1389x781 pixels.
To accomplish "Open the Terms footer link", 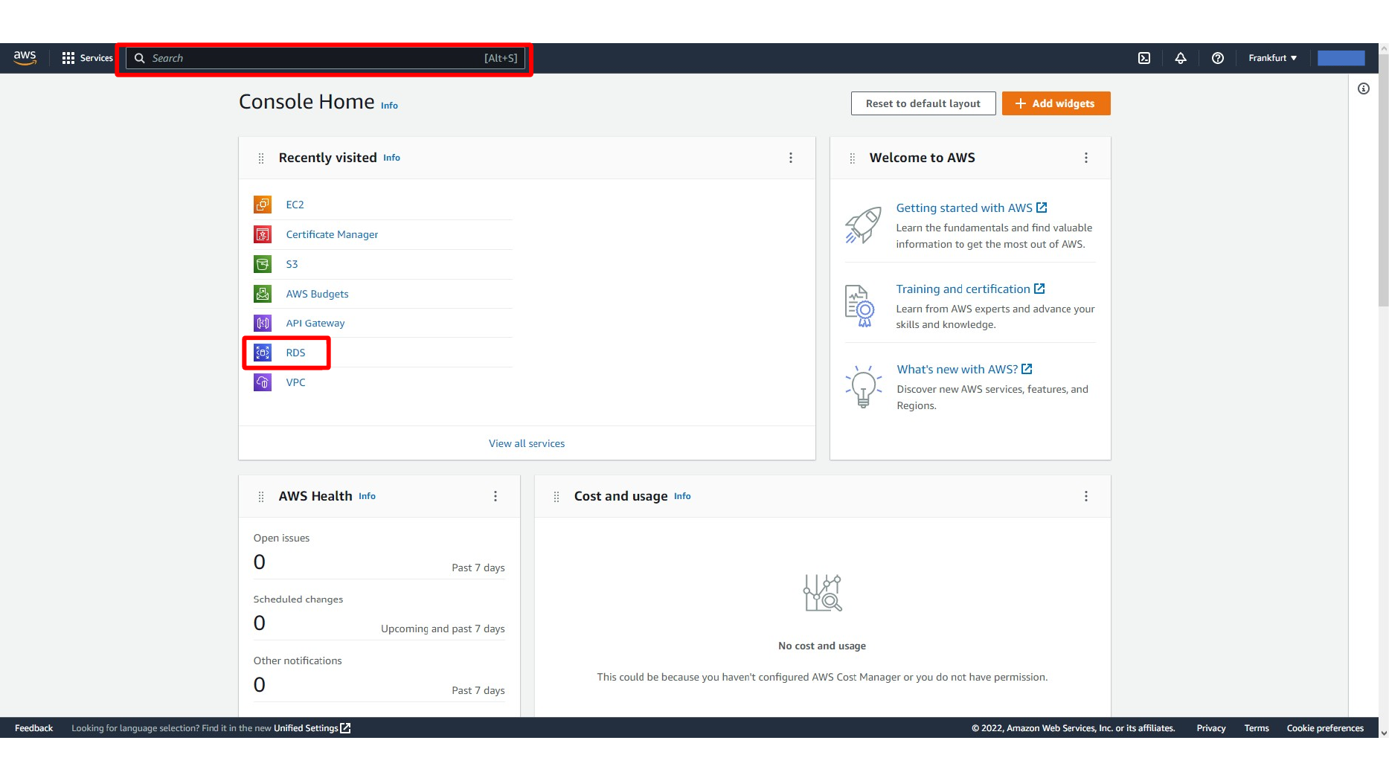I will (1257, 728).
